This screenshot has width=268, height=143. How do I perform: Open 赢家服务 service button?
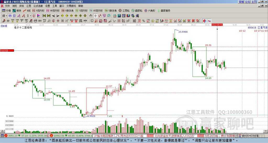pyautogui.click(x=163, y=11)
